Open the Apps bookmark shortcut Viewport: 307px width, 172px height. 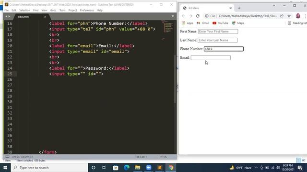(x=188, y=23)
